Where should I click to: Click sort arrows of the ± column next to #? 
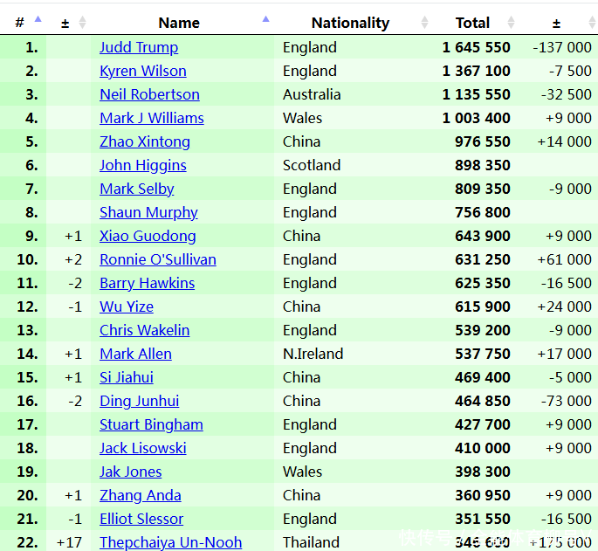tap(82, 23)
